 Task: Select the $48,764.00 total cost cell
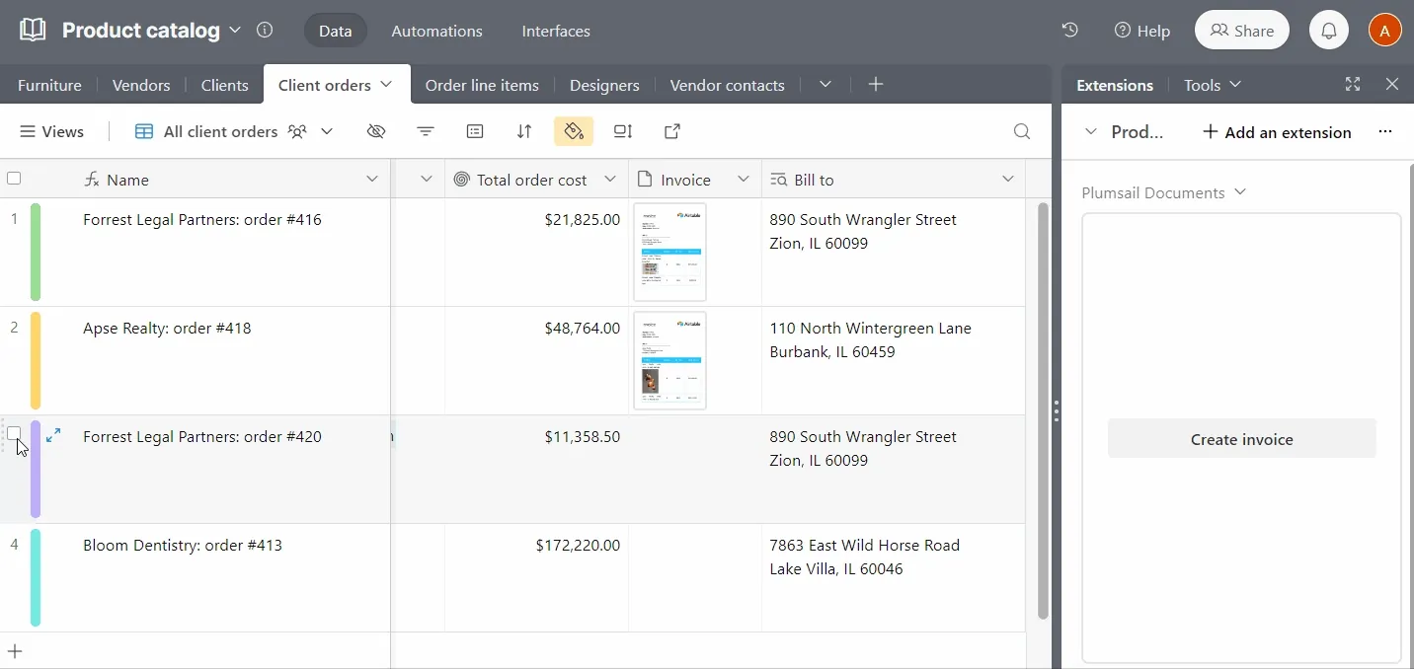tap(536, 360)
